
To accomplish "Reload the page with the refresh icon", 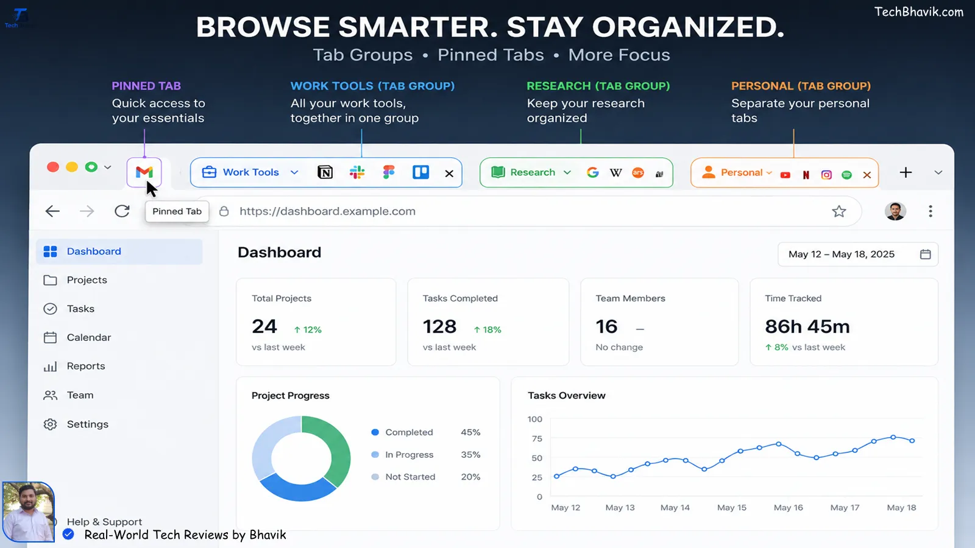I will 122,211.
